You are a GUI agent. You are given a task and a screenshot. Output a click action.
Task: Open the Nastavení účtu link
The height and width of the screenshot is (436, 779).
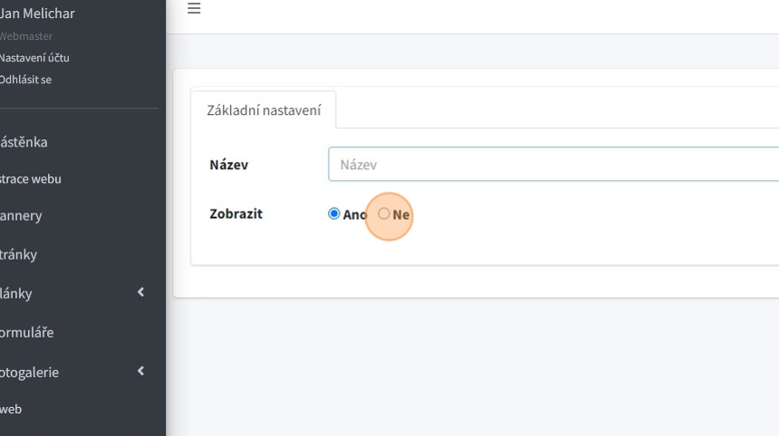pos(34,58)
